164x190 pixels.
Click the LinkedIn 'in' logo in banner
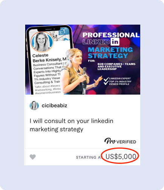click(115, 42)
